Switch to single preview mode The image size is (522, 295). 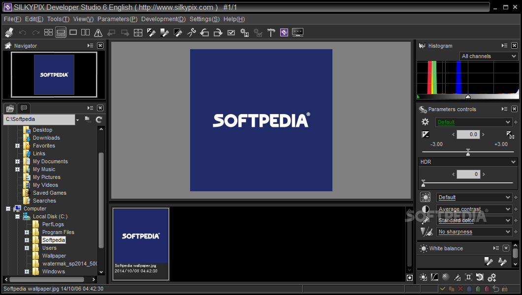click(73, 32)
